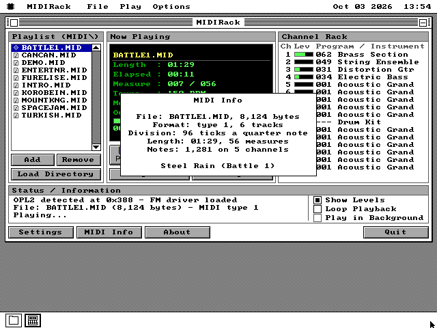Select MOUNTKNG.MID in the playlist
This screenshot has height=328, width=437.
point(52,100)
